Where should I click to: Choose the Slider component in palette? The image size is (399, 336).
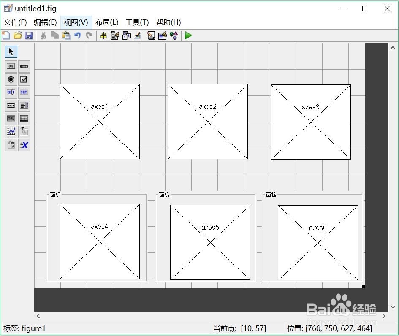pos(24,66)
